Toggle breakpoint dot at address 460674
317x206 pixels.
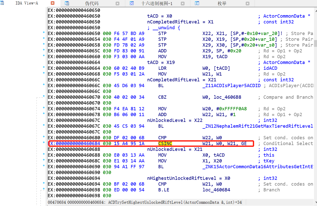(44, 108)
